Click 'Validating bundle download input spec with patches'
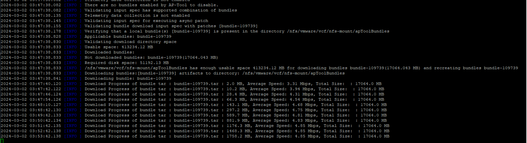Image resolution: width=527 pixels, height=143 pixels. pos(171,26)
